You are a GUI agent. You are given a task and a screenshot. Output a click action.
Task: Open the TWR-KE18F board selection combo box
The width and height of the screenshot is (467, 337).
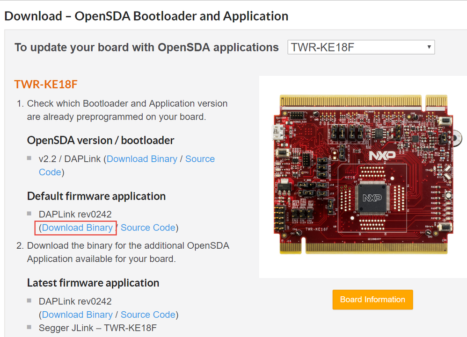pos(361,47)
